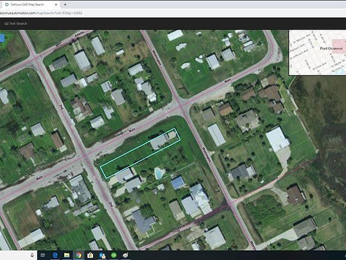Click the Port Oconnor overview minimap
The image size is (346, 260).
click(x=317, y=52)
